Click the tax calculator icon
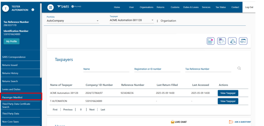This screenshot has width=264, height=126. (210, 41)
